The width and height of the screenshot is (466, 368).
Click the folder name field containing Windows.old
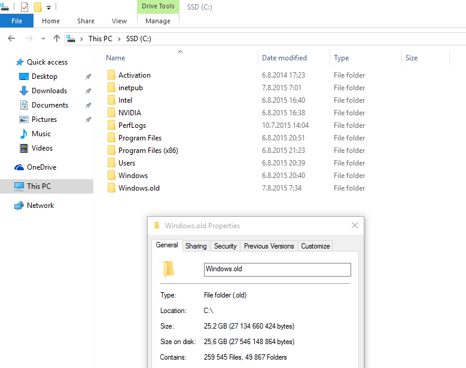pyautogui.click(x=278, y=269)
